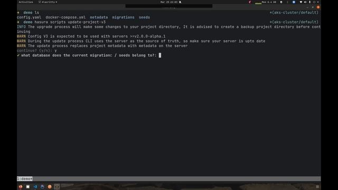Click the white round tray icon

281,2
